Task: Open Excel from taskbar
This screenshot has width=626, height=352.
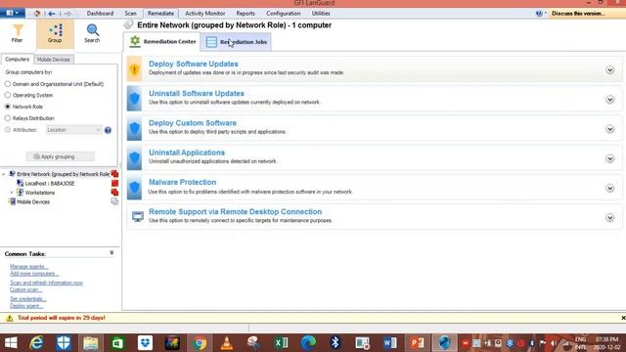Action: (281, 343)
